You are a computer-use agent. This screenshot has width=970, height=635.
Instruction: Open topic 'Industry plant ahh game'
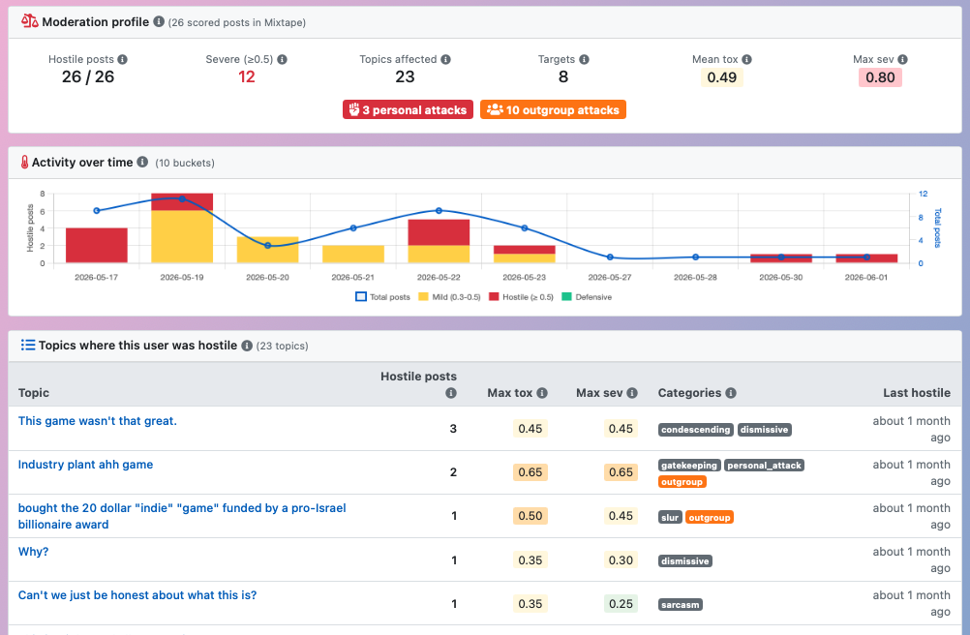(85, 465)
